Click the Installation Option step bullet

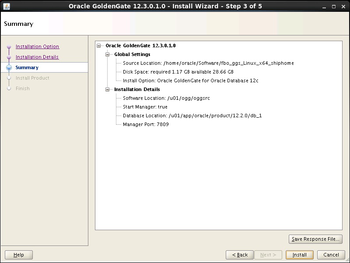tap(9, 47)
